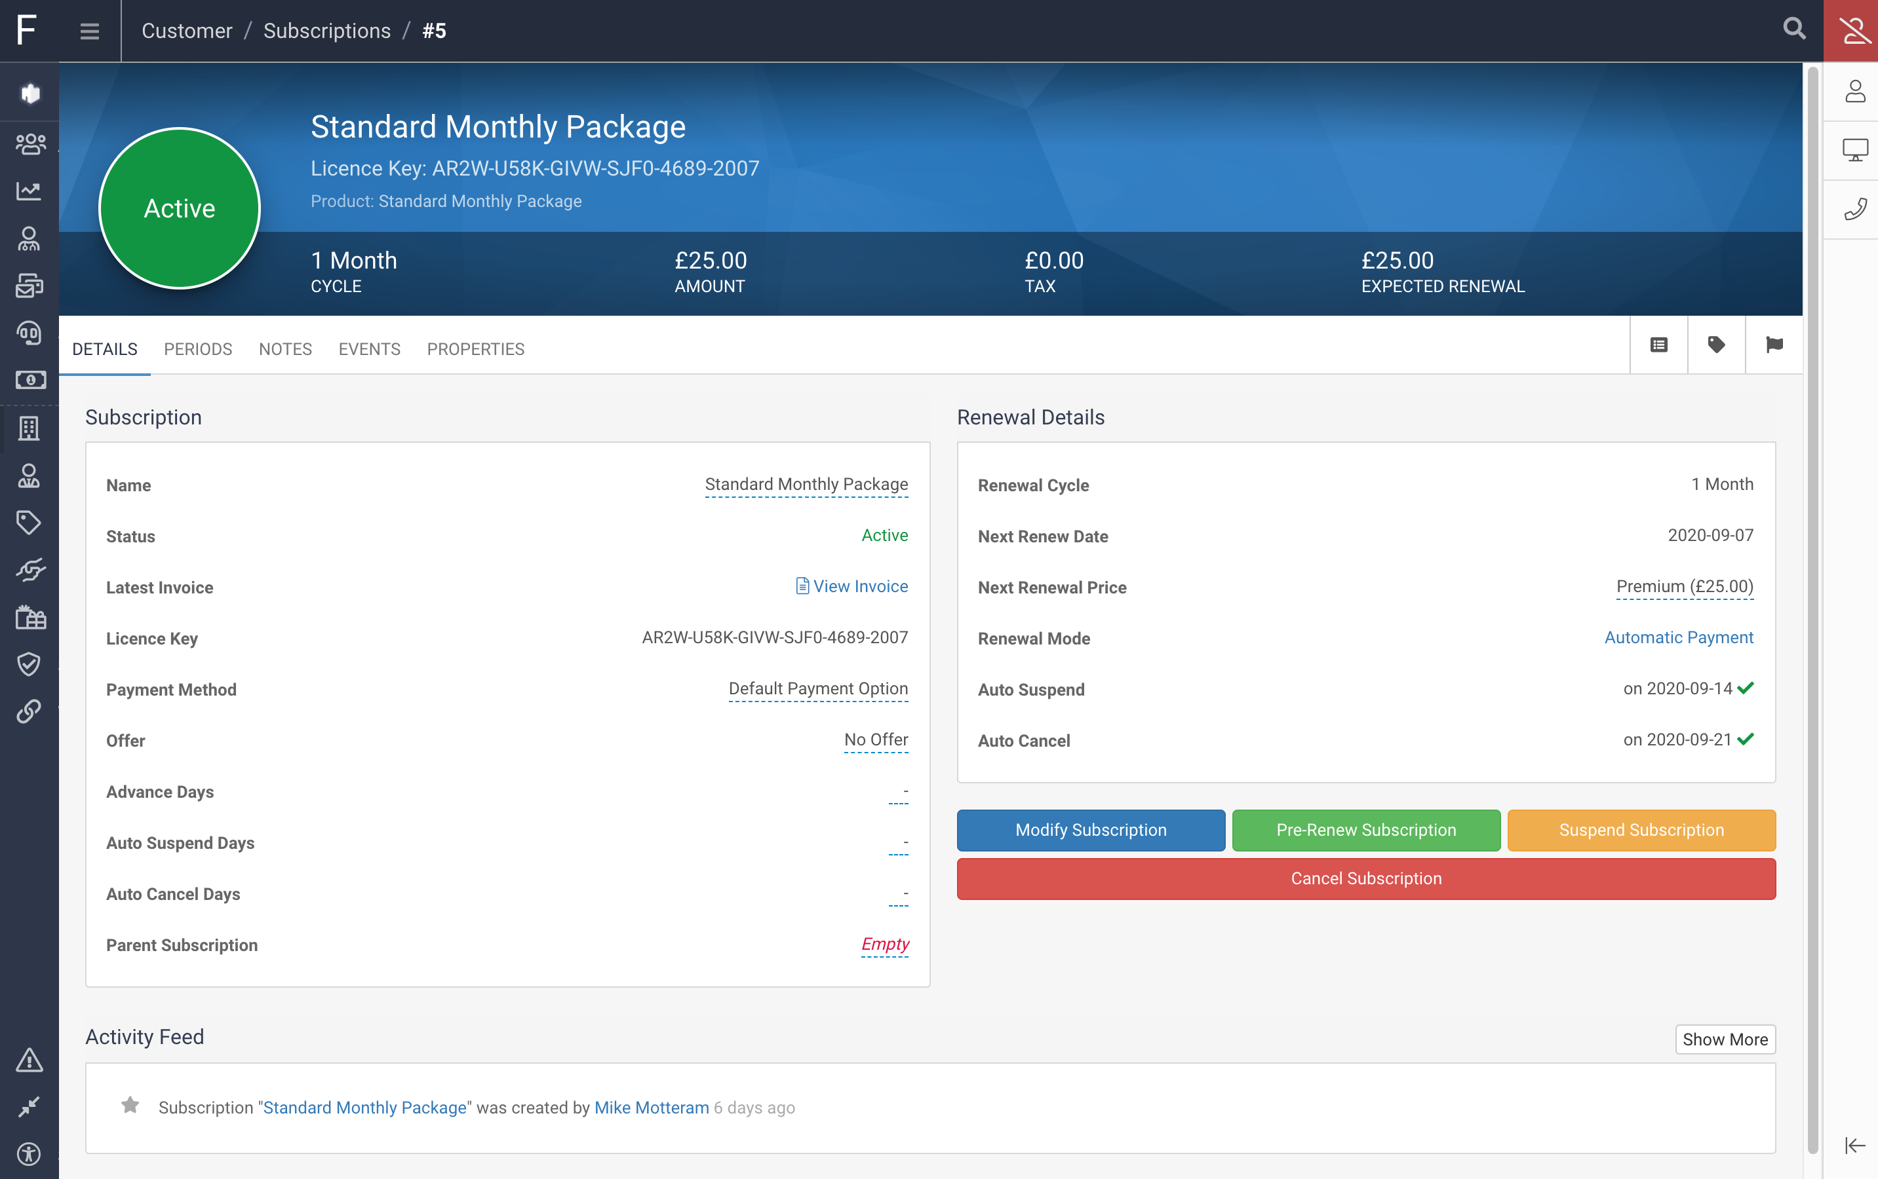
Task: Click the link chain icon in left sidebar
Action: (29, 711)
